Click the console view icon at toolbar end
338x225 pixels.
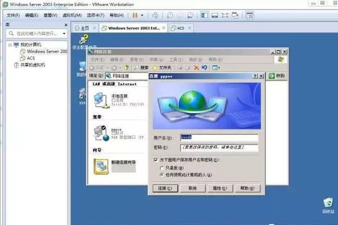[249, 15]
